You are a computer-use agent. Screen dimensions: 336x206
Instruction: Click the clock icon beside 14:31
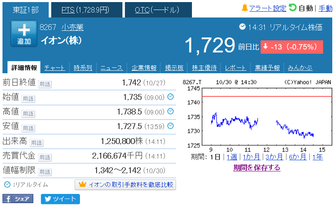[x=242, y=27]
